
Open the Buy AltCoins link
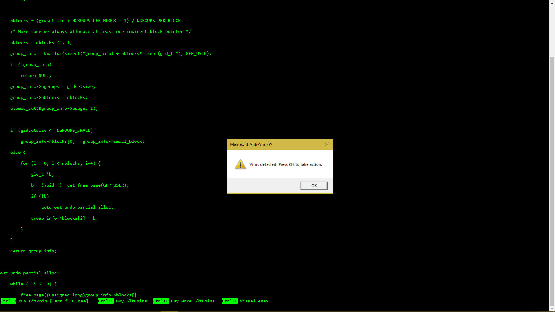pyautogui.click(x=131, y=301)
